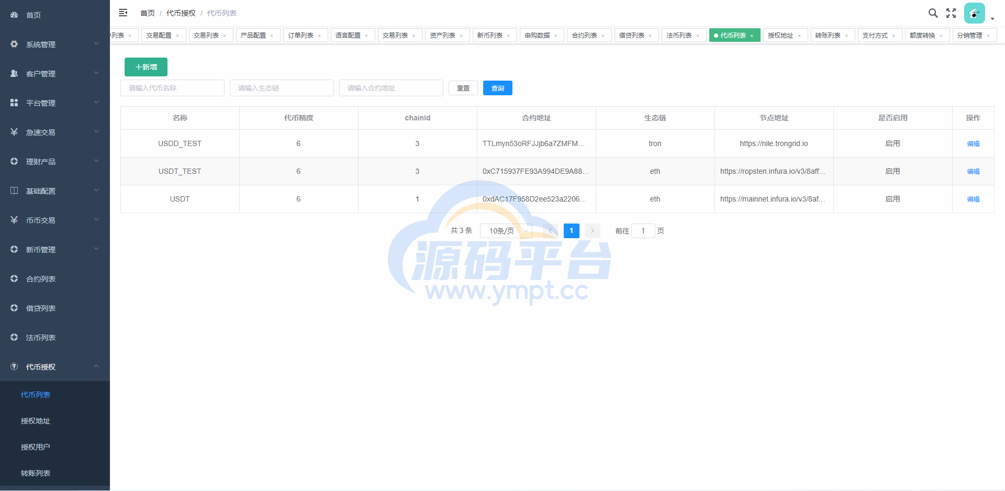The width and height of the screenshot is (1005, 491).
Task: Open the 10条/页 page size dropdown
Action: pyautogui.click(x=506, y=231)
